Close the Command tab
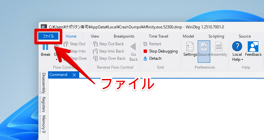Screen dimensions: 264x140 coord(74,75)
